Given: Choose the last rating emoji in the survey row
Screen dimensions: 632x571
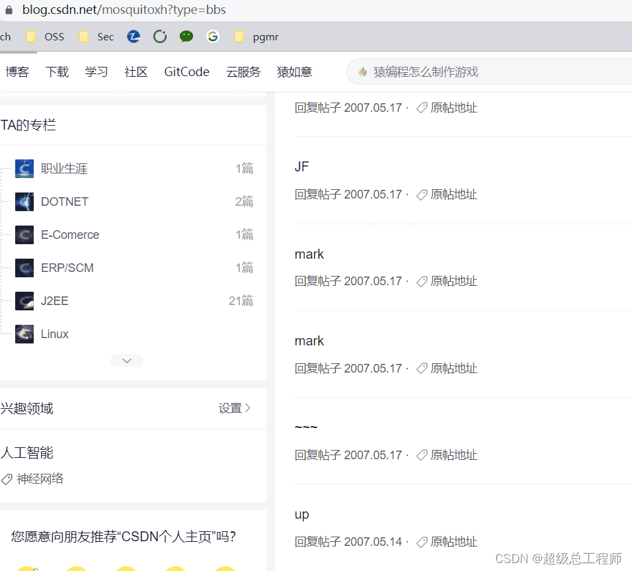Looking at the screenshot, I should click(225, 568).
